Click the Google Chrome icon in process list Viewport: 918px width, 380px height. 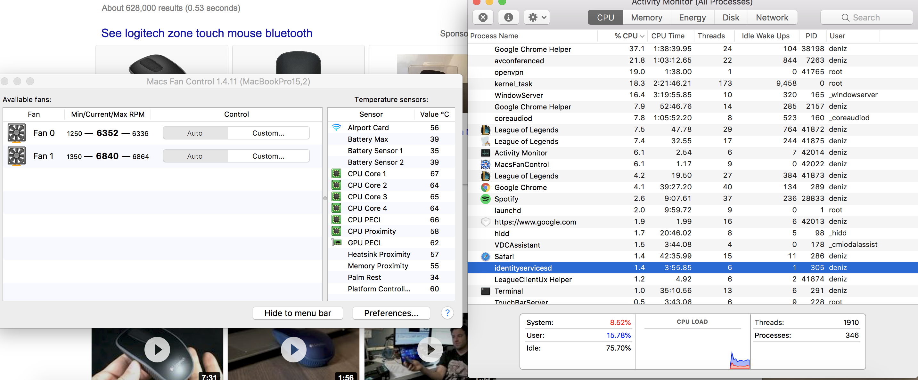[x=485, y=187]
